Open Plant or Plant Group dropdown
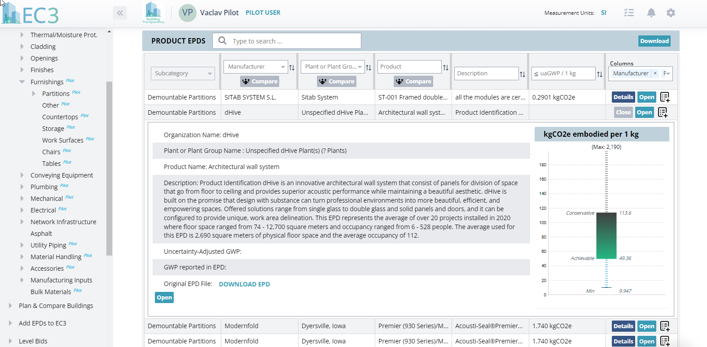Image resolution: width=707 pixels, height=347 pixels. (x=332, y=67)
